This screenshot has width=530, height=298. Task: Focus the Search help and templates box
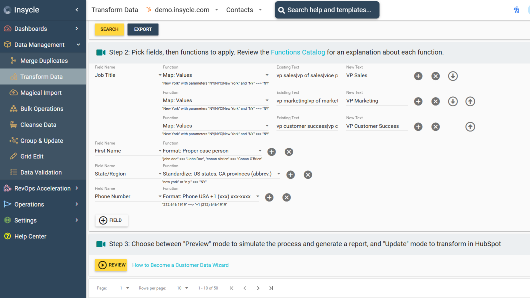[x=327, y=10]
